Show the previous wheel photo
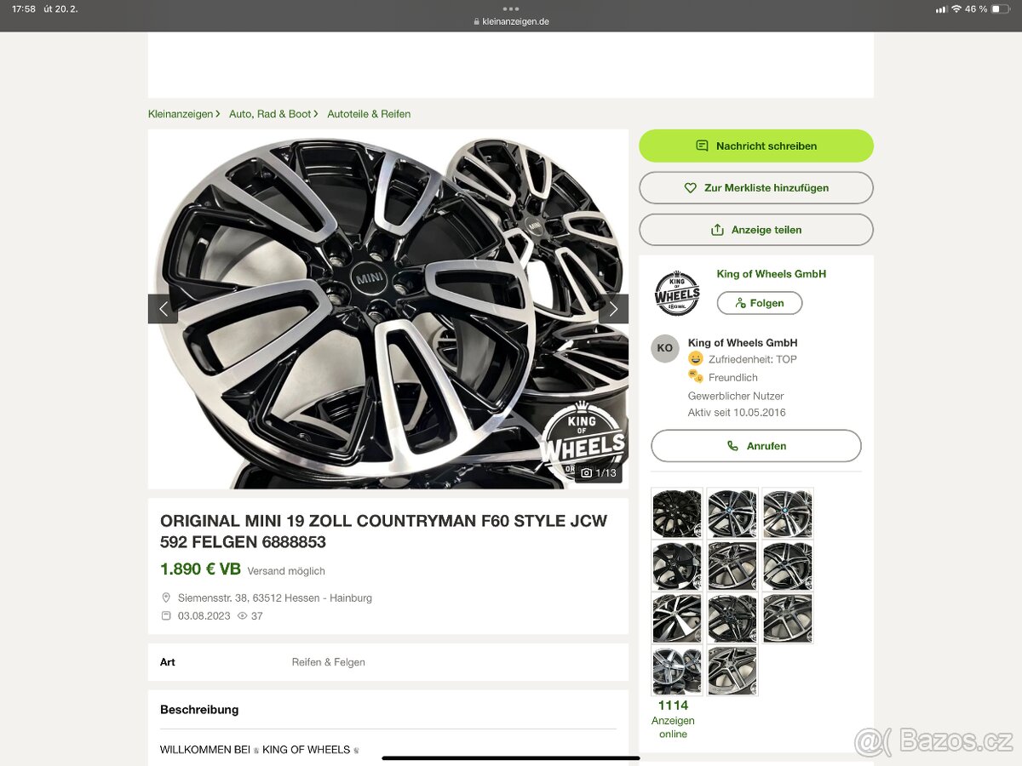This screenshot has width=1022, height=766. coord(163,309)
